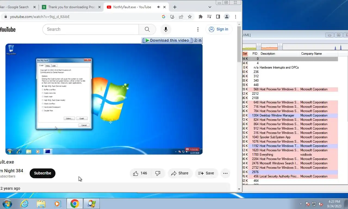Viewport: 348px width, 209px height.
Task: Click network icon in system tray
Action: [x=314, y=204]
